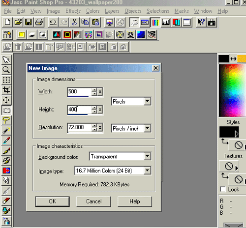Screen dimensions: 246x228
Task: Open Resolution slider popup arrow
Action: (100, 127)
